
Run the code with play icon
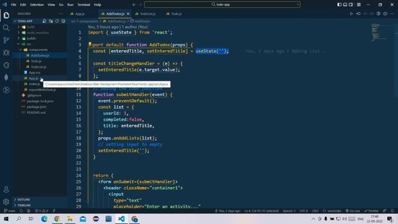point(351,14)
